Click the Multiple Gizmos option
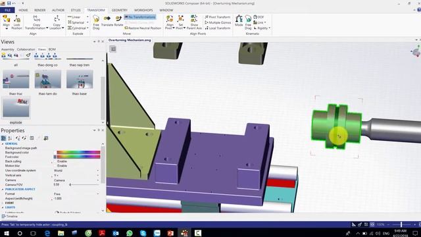This screenshot has height=237, width=421. (218, 22)
